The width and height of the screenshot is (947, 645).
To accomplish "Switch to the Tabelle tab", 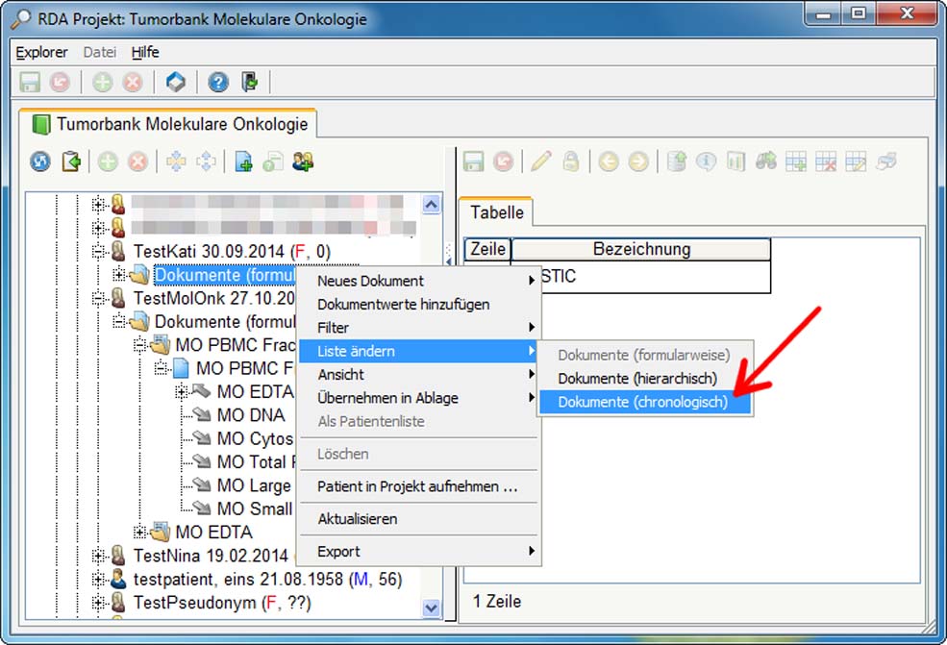I will pyautogui.click(x=496, y=213).
